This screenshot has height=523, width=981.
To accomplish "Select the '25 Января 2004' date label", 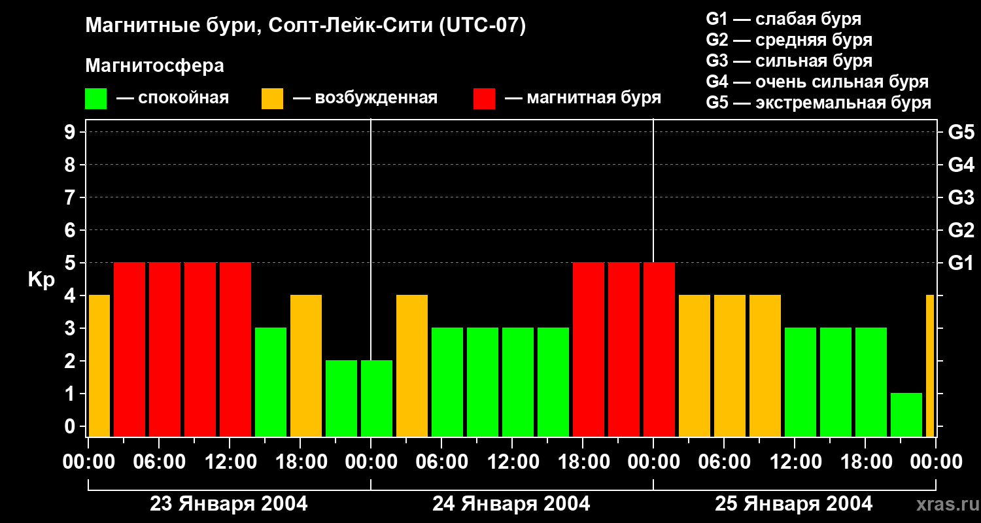I will [x=793, y=504].
